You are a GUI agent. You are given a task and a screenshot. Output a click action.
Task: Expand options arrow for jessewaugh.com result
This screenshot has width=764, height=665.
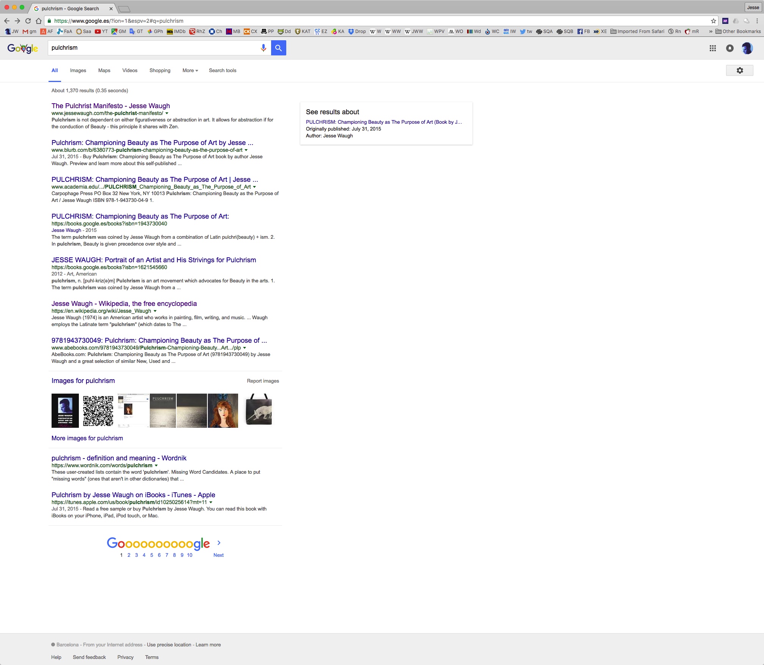167,113
